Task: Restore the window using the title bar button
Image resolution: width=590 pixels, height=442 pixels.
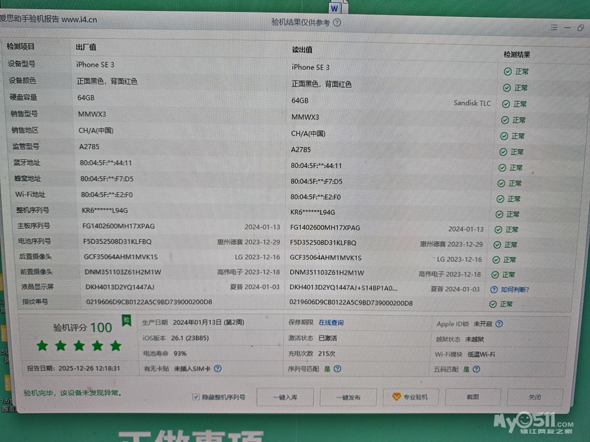Action: pyautogui.click(x=581, y=28)
